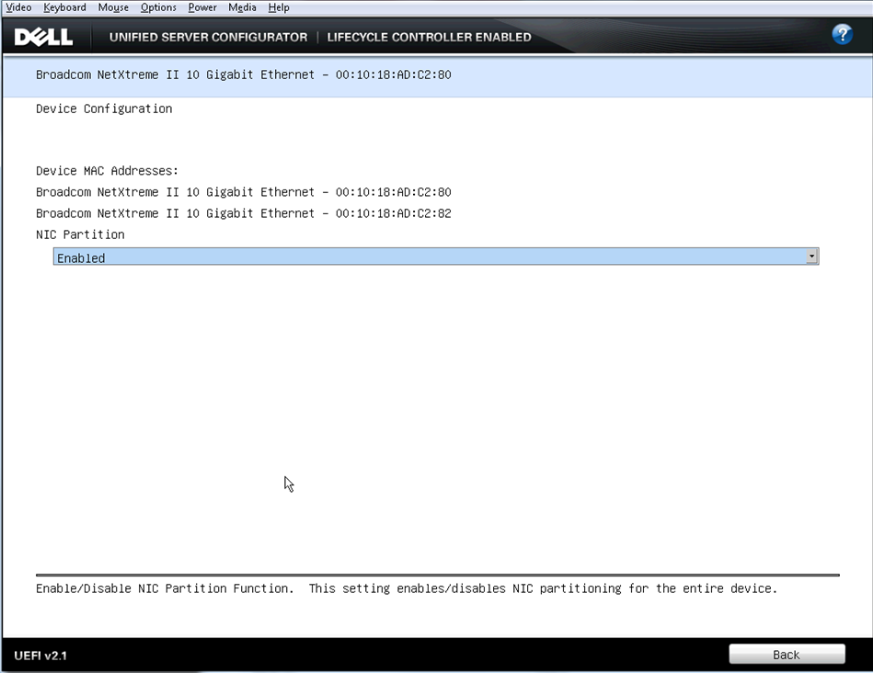Open the Options menu
Image resolution: width=873 pixels, height=673 pixels.
coord(158,7)
